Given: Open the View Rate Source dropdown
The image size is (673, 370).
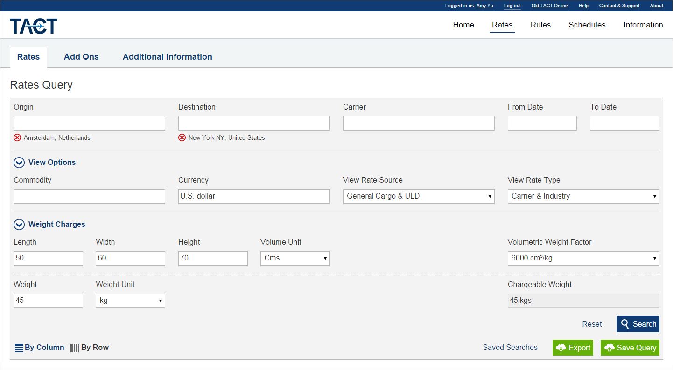Looking at the screenshot, I should tap(418, 196).
